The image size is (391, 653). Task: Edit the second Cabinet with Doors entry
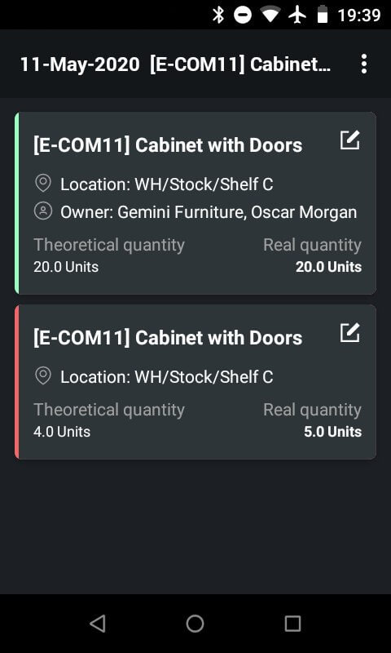tap(350, 333)
